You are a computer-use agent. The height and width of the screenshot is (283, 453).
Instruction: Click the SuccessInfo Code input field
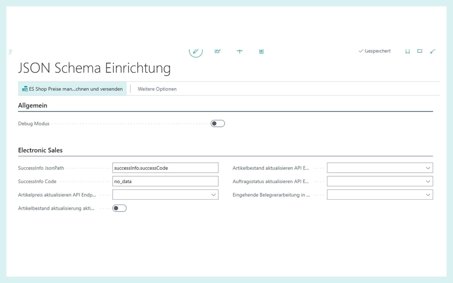pos(165,181)
